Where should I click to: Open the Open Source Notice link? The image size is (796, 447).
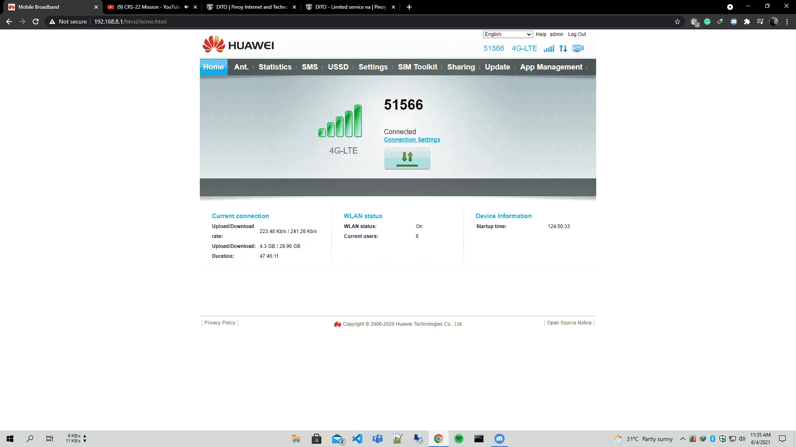pyautogui.click(x=569, y=323)
